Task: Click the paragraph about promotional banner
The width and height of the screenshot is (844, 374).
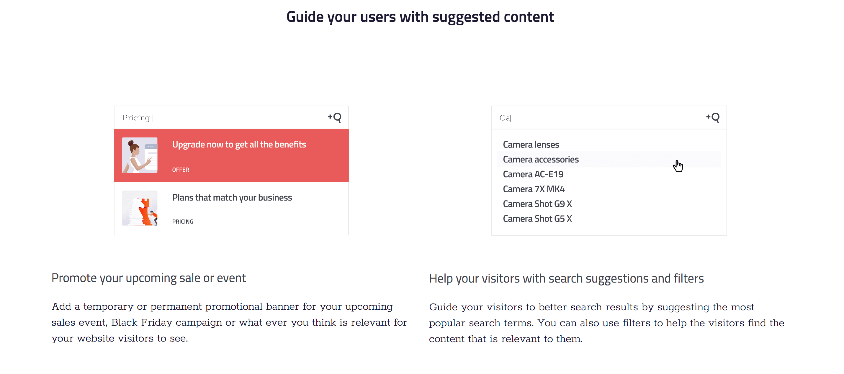Action: pos(229,322)
